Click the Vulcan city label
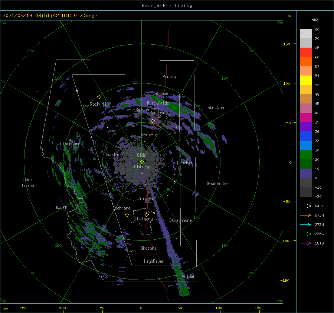This screenshot has height=313, width=334. [189, 277]
